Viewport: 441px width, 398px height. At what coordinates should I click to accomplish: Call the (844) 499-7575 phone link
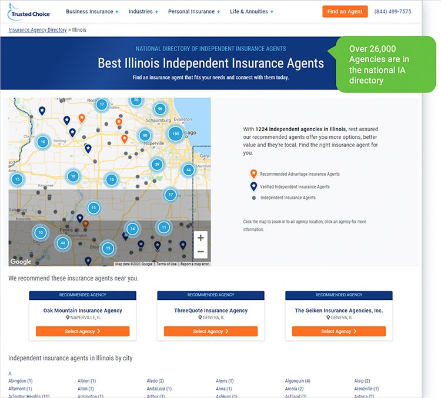pos(393,12)
